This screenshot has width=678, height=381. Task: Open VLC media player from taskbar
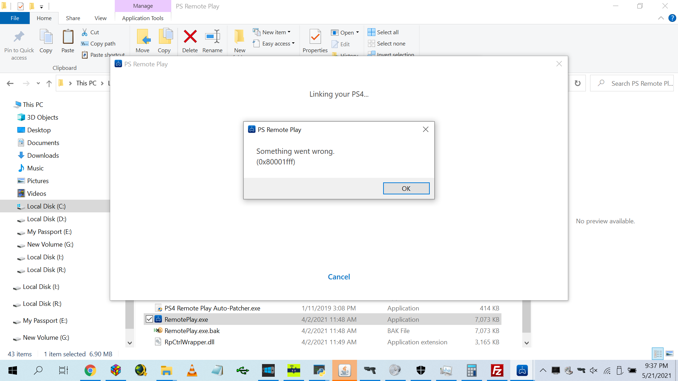click(x=192, y=370)
